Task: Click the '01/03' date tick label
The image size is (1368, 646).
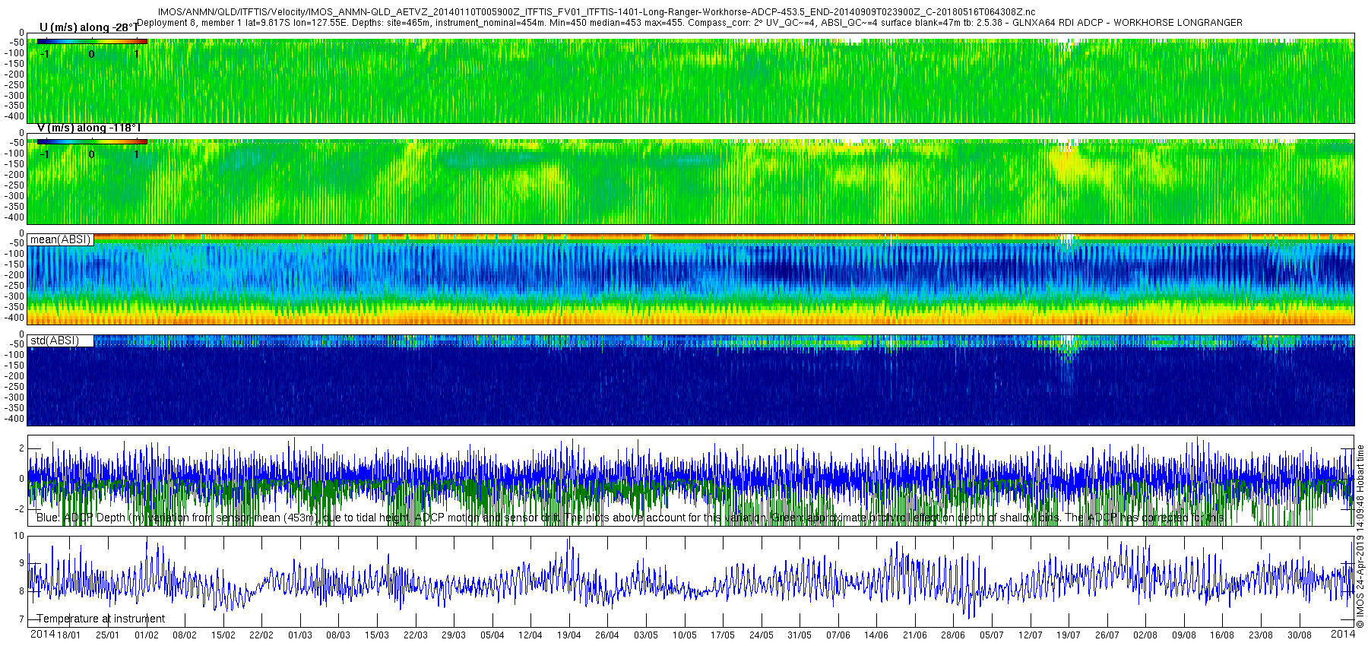Action: (300, 635)
